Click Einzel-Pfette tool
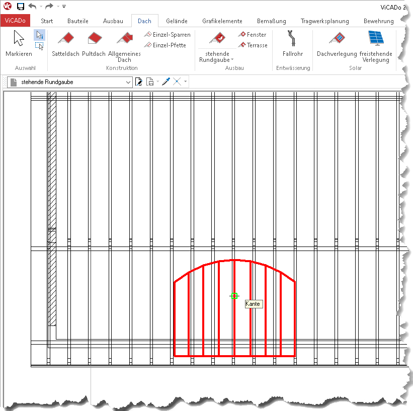 pos(165,45)
